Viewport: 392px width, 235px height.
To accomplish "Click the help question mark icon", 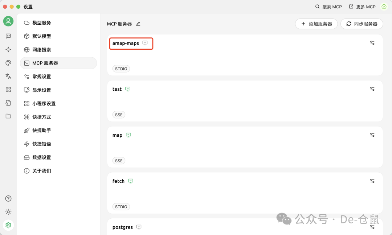I will (8, 198).
